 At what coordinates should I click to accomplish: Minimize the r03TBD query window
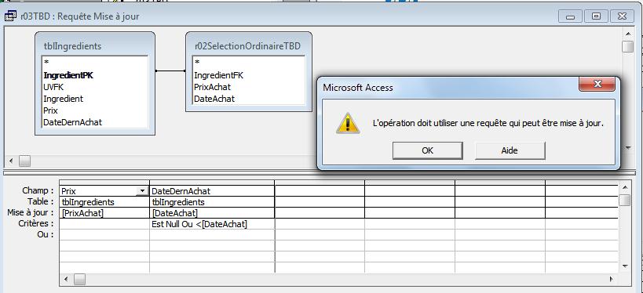571,16
